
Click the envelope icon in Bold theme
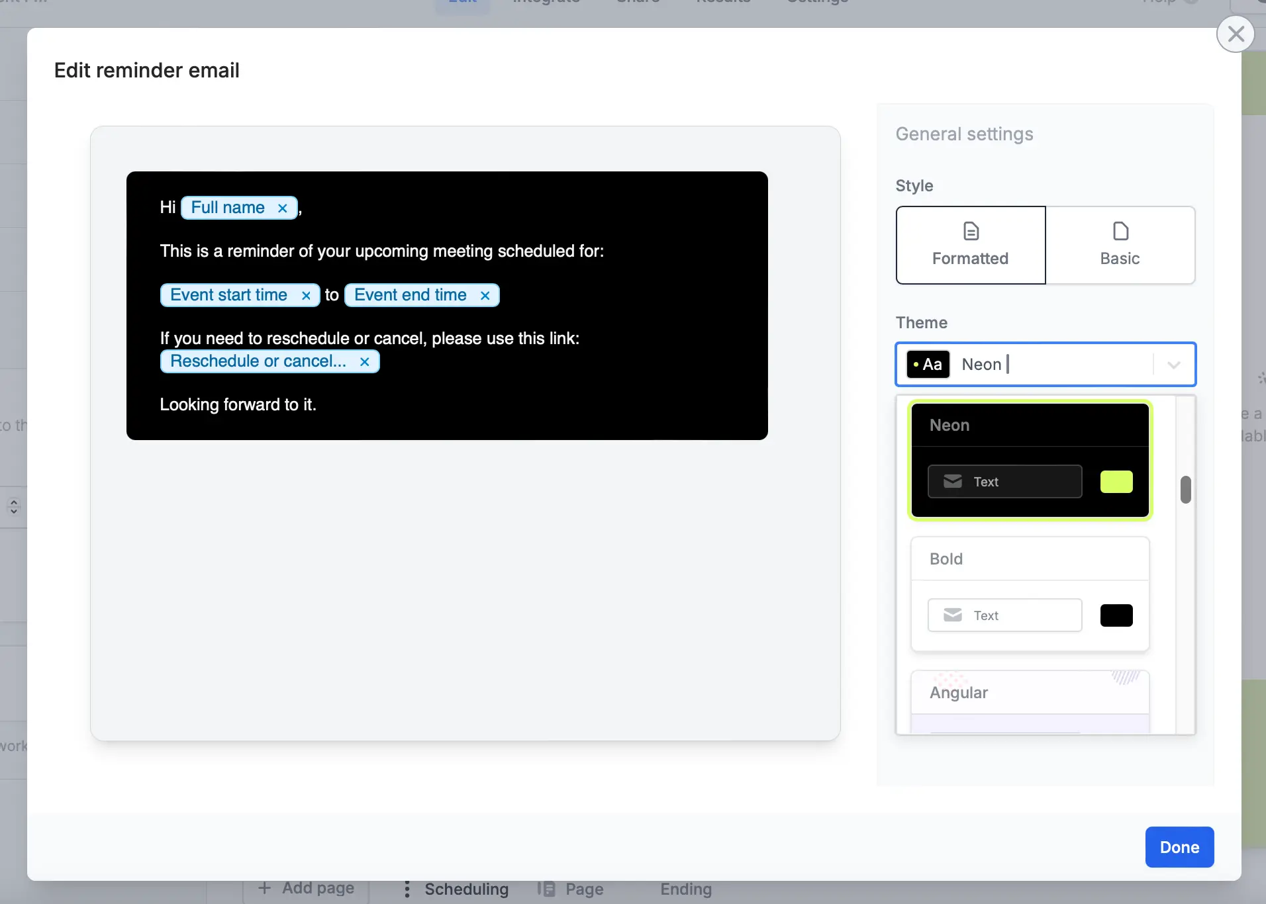point(953,615)
